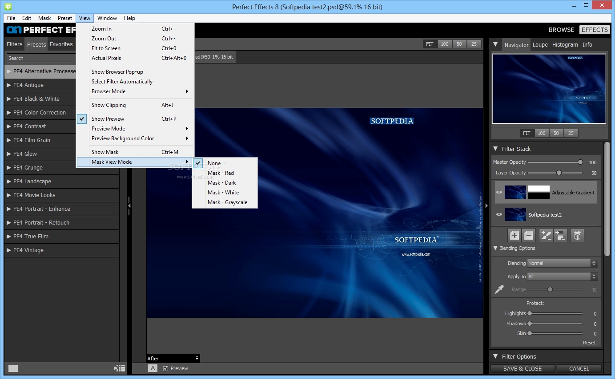Click Navigator FIT zoom button
Viewport: 615px width, 379px height.
(527, 133)
